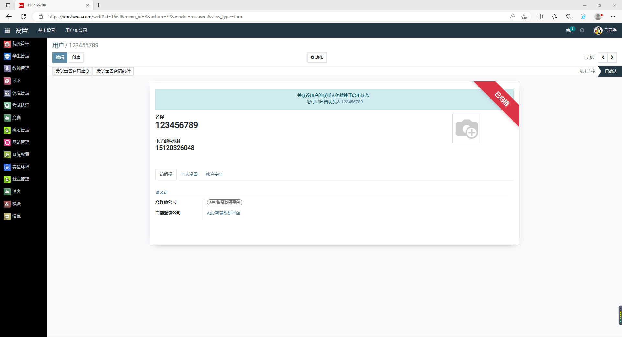Open 就业管理 module icon in sidebar
Image resolution: width=622 pixels, height=337 pixels.
tap(7, 179)
